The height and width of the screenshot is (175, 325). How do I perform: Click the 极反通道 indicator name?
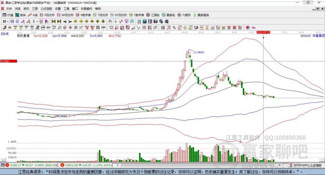coord(23,36)
